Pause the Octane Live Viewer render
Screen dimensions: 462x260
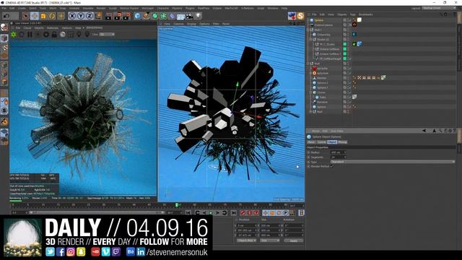pos(30,35)
